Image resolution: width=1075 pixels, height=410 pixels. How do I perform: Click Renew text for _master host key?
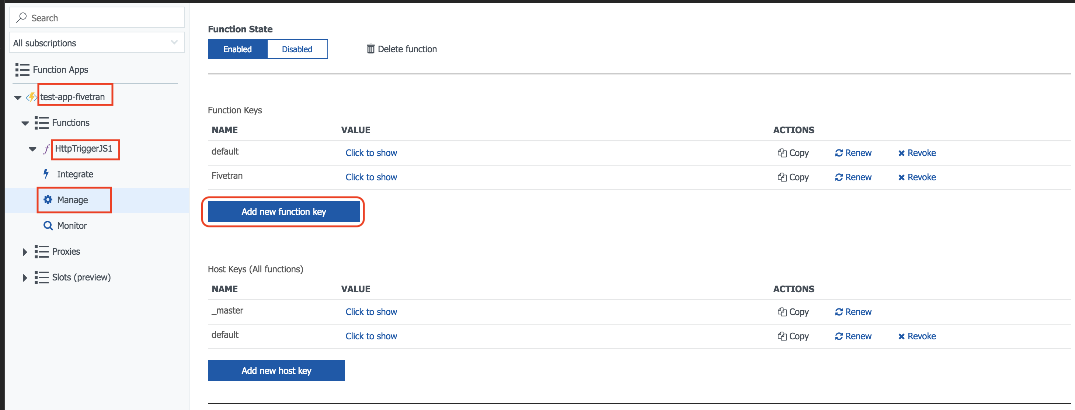click(x=858, y=312)
